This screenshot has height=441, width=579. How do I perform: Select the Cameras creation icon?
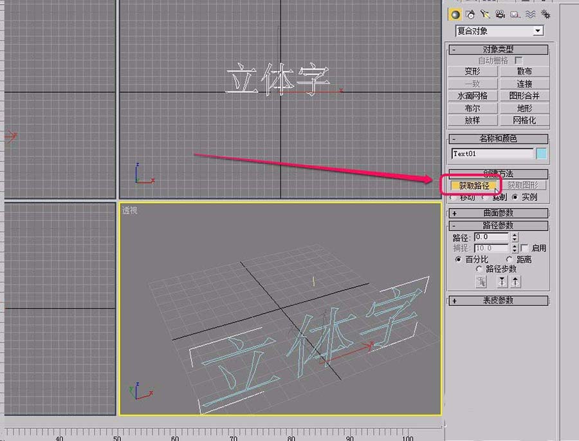[500, 14]
